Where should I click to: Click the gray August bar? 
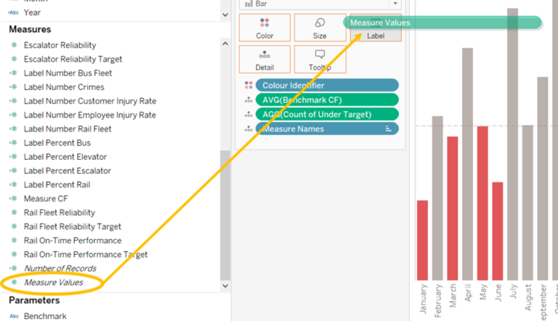527,203
